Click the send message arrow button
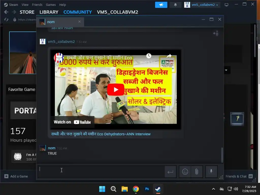Screen dimensions: 260x195 [x=170, y=172]
